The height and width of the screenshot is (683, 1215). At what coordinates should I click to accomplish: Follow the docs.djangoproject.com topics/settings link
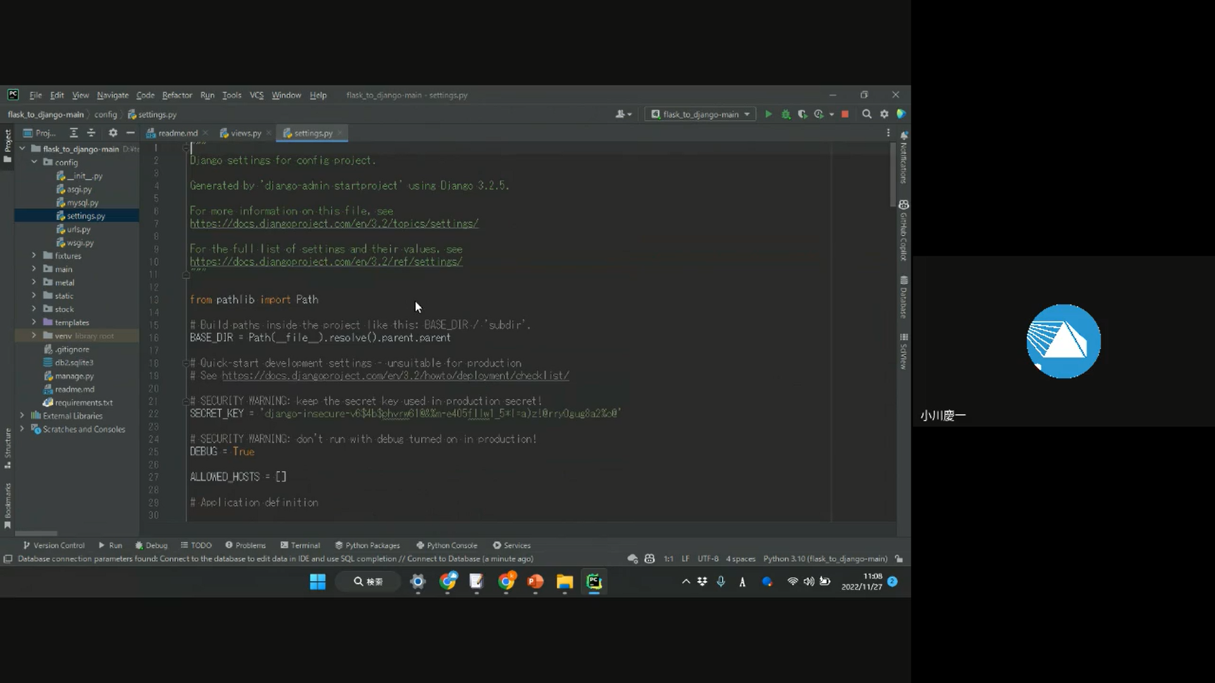tap(333, 224)
